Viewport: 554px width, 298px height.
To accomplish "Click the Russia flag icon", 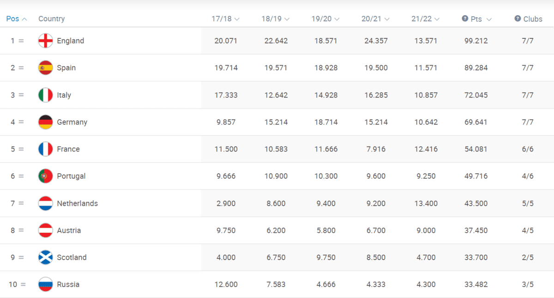I will click(x=45, y=285).
